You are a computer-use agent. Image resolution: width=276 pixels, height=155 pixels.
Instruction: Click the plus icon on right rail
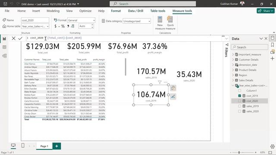(273, 59)
